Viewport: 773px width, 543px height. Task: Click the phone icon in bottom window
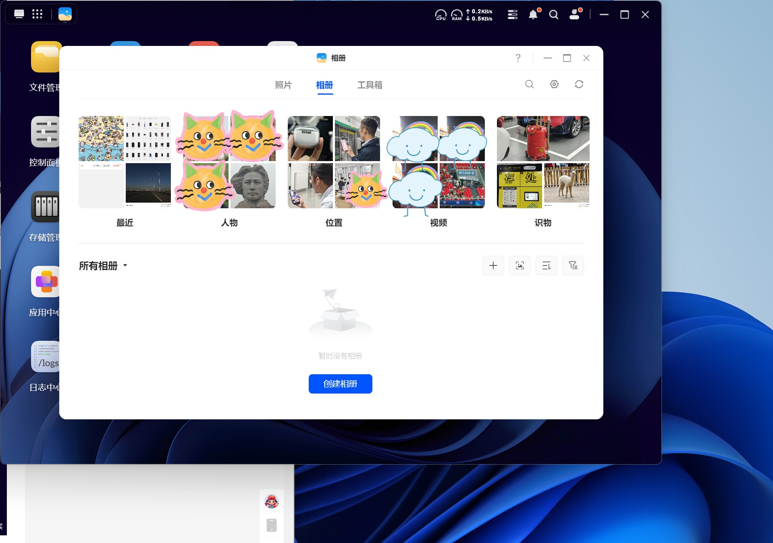point(272,525)
